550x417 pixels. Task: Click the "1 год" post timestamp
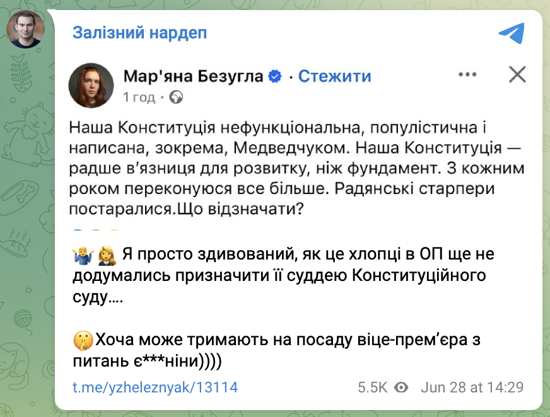pyautogui.click(x=139, y=97)
